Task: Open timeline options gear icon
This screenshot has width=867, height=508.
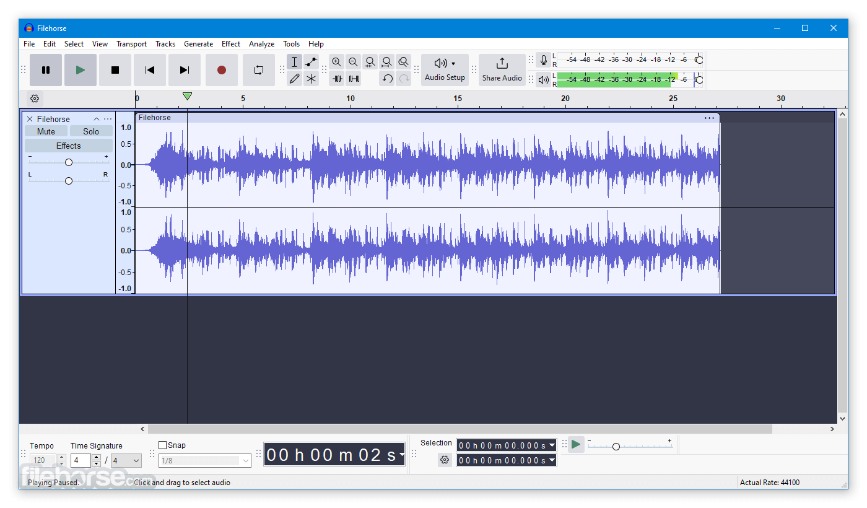Action: [x=35, y=99]
